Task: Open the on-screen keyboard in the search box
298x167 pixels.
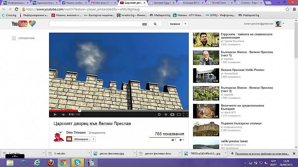Action: (144, 24)
